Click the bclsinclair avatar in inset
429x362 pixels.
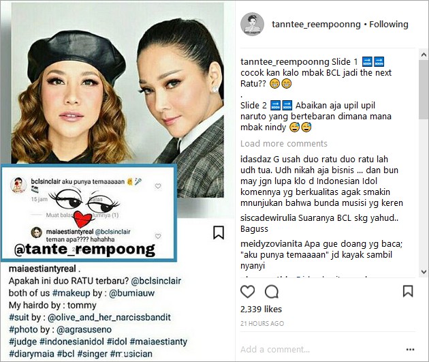tap(18, 185)
